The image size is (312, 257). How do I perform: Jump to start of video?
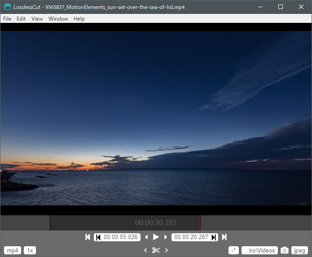click(x=88, y=237)
